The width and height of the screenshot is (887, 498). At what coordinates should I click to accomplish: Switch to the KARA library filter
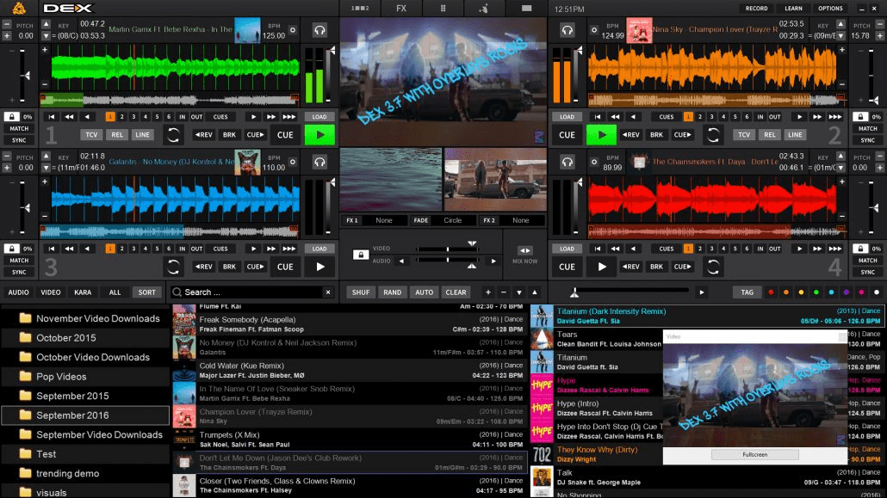(83, 292)
